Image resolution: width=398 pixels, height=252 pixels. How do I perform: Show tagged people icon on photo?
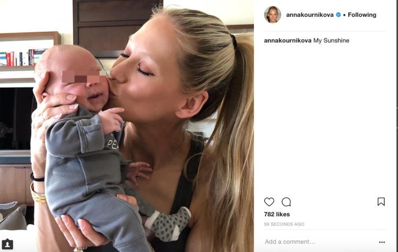(8, 244)
